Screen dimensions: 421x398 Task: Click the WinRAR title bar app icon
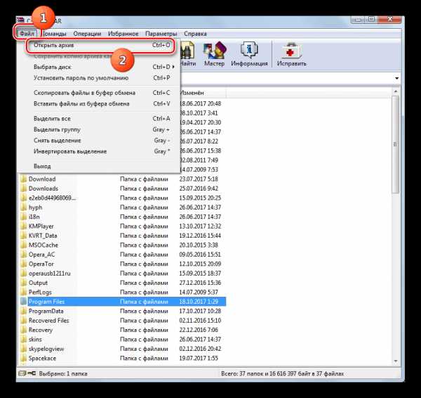pyautogui.click(x=20, y=20)
